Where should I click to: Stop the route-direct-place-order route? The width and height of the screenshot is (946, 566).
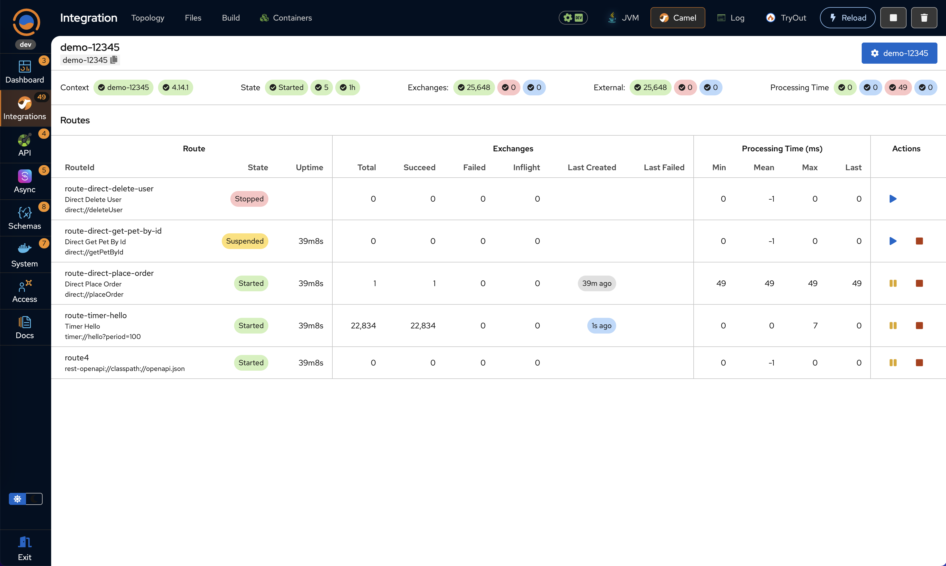point(919,283)
